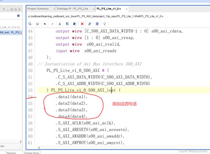This screenshot has width=210, height=154.
Task: Switch to the Project Summary tab
Action: (38, 9)
